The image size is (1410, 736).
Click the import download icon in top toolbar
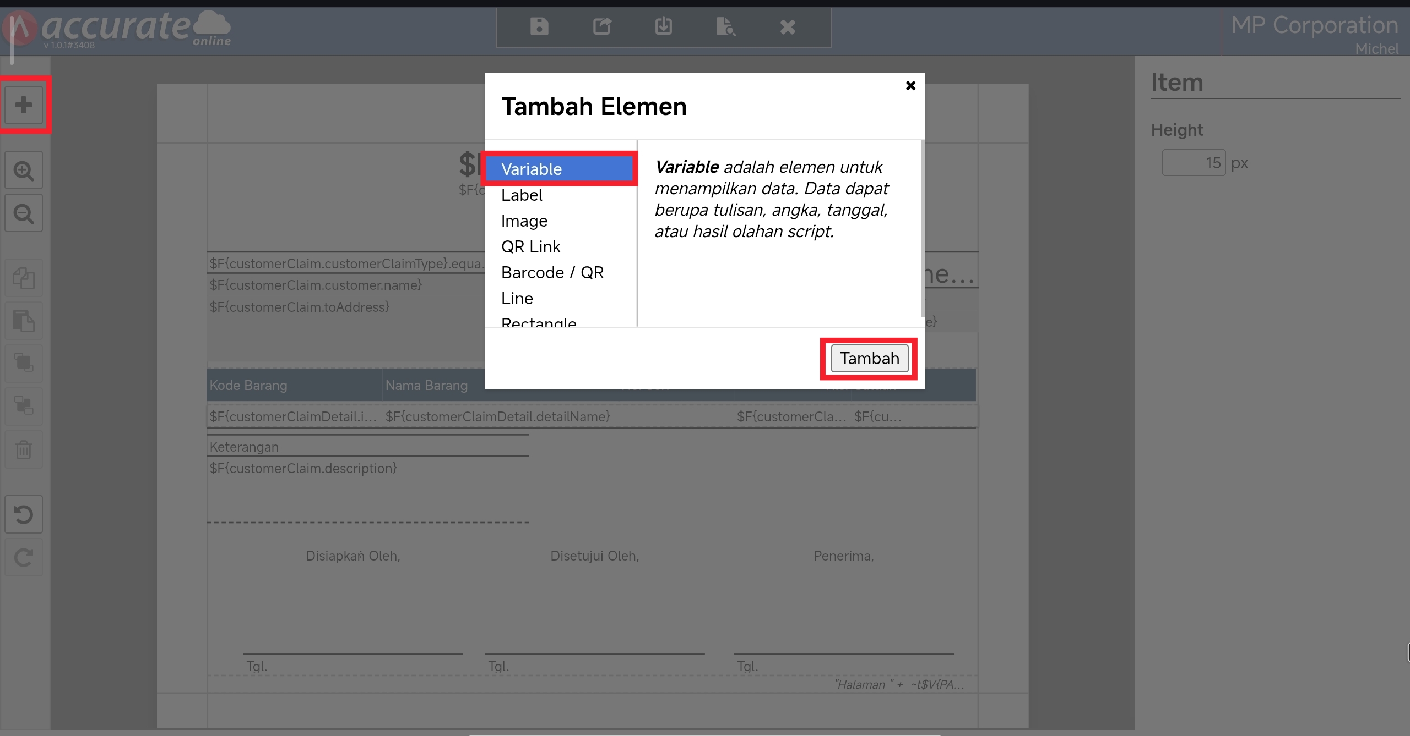pyautogui.click(x=664, y=26)
